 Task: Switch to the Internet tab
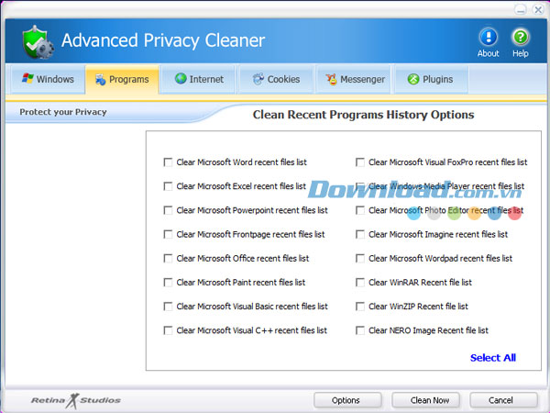click(x=199, y=79)
